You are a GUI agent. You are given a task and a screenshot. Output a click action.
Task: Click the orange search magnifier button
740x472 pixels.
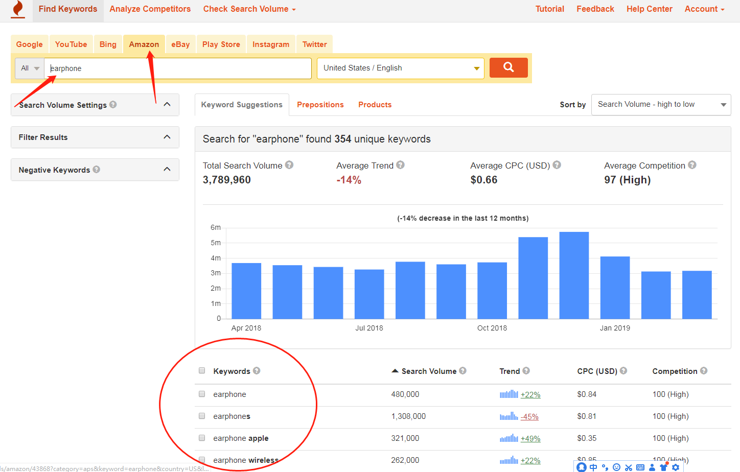pyautogui.click(x=508, y=67)
